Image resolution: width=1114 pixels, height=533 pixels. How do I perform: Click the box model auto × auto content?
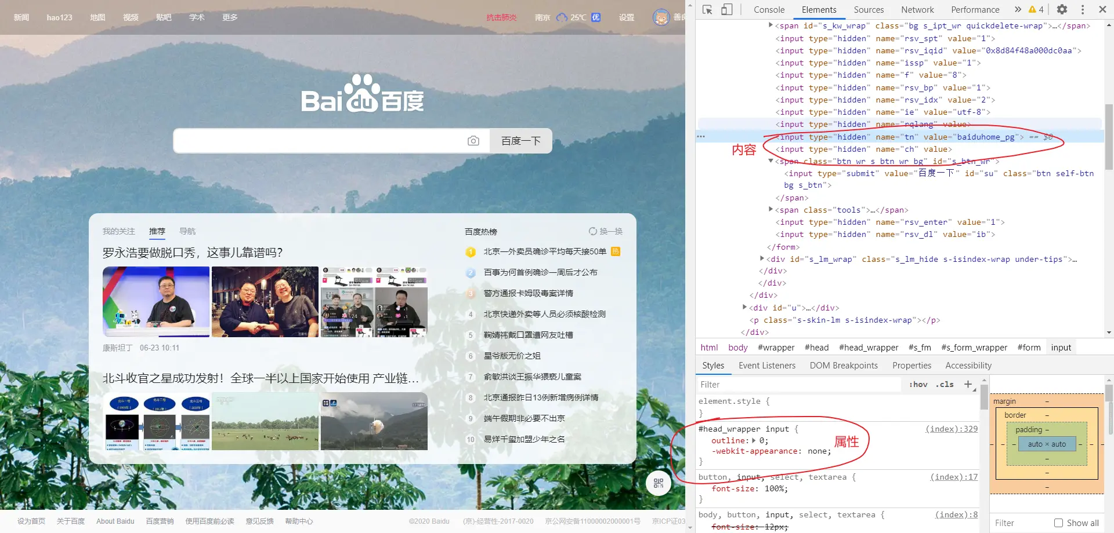[1047, 444]
